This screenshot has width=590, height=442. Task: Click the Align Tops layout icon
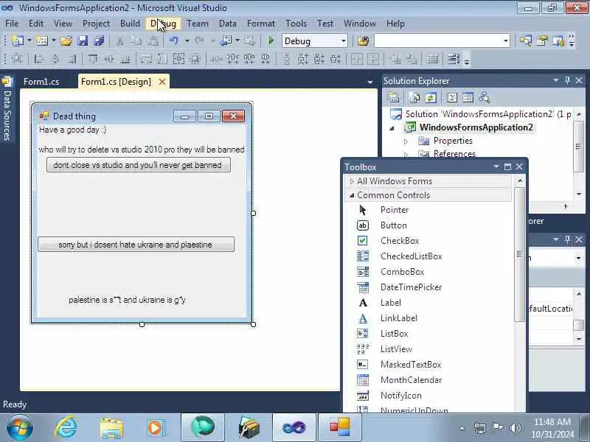click(x=93, y=59)
